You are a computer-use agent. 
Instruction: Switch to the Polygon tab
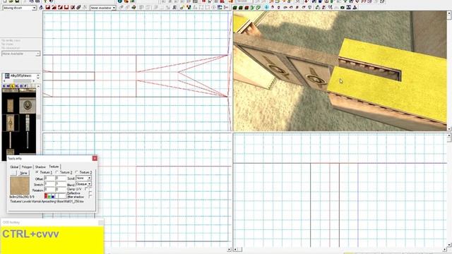coord(27,167)
